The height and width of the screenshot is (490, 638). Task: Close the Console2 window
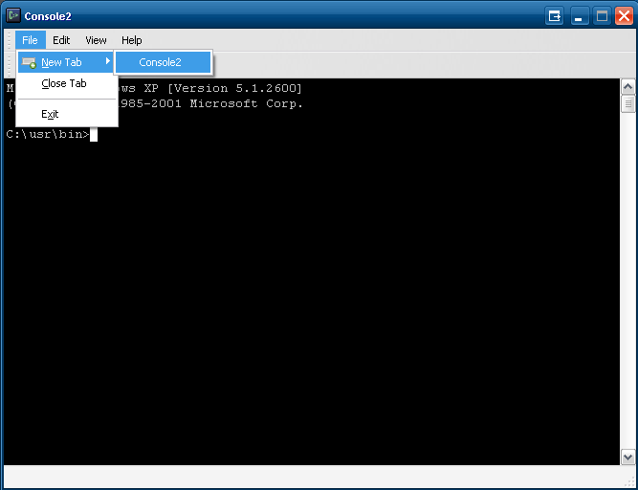tap(624, 16)
